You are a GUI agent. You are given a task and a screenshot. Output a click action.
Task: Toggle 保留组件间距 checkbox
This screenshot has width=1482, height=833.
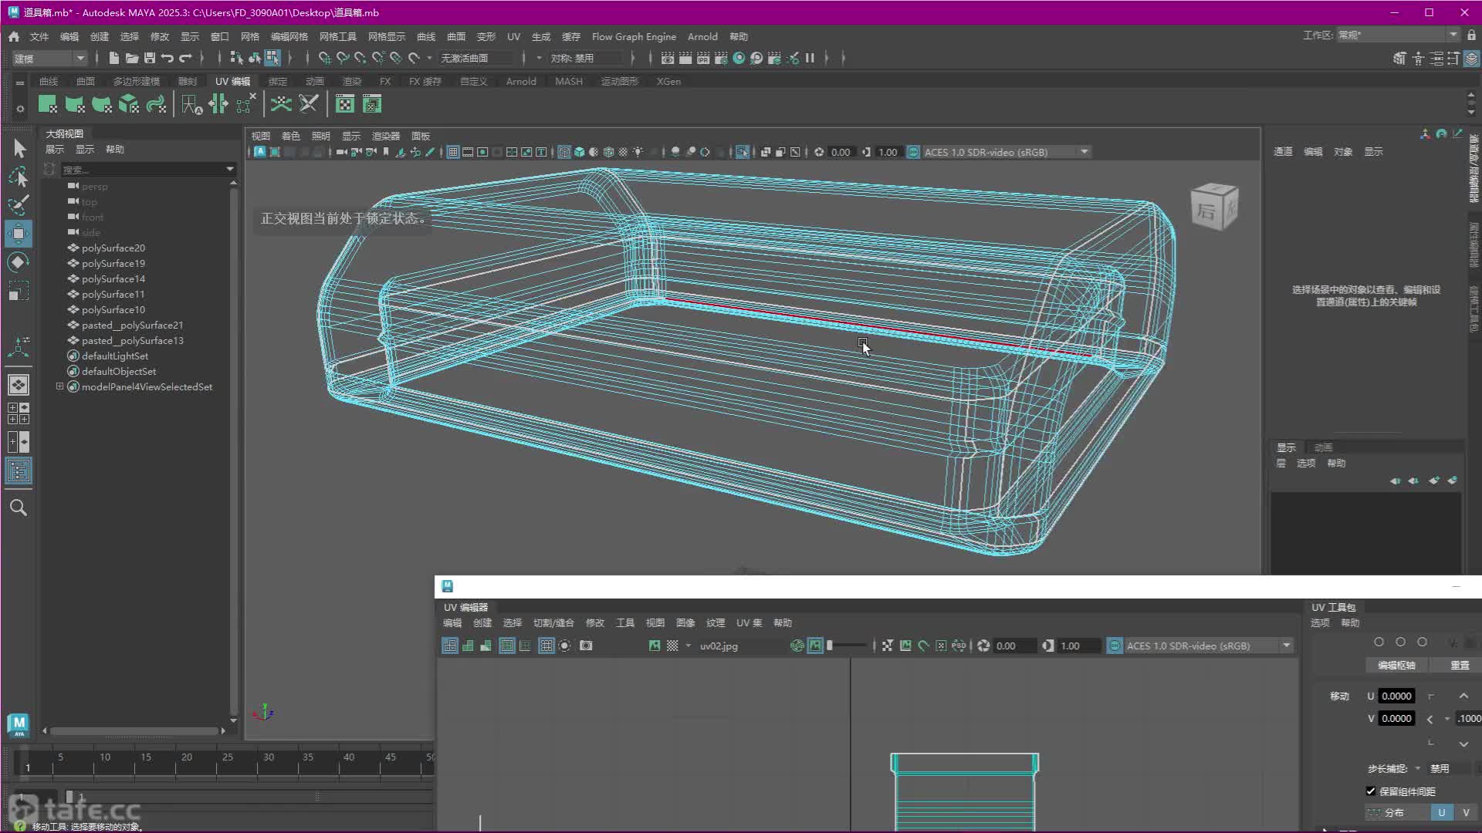coord(1371,791)
